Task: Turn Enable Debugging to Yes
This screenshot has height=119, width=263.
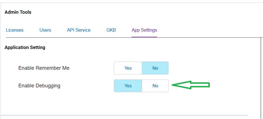Action: point(128,86)
